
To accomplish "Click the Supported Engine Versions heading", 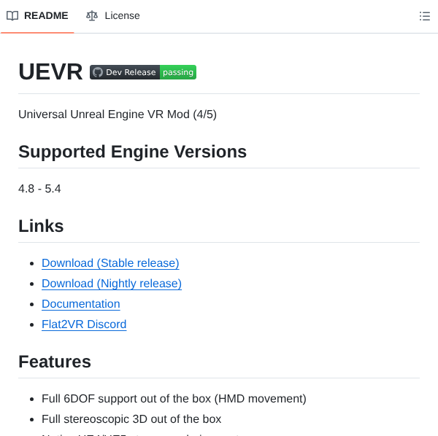I will (132, 152).
